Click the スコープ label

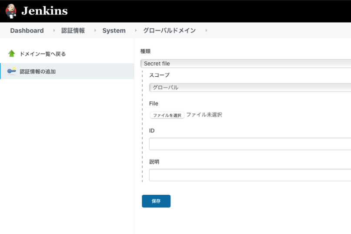pyautogui.click(x=159, y=75)
